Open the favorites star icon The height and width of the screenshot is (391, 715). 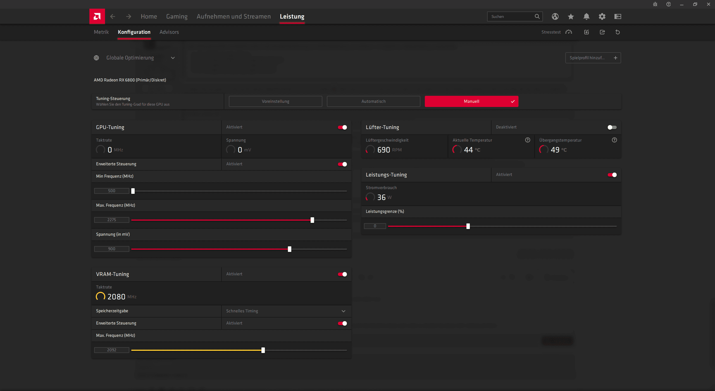[571, 16]
